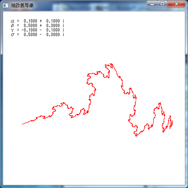Click the minus sign in the σ row
The image size is (188, 188).
click(41, 35)
